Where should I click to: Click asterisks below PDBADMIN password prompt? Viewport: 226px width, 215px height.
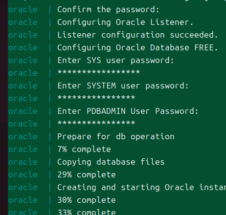[x=96, y=123]
